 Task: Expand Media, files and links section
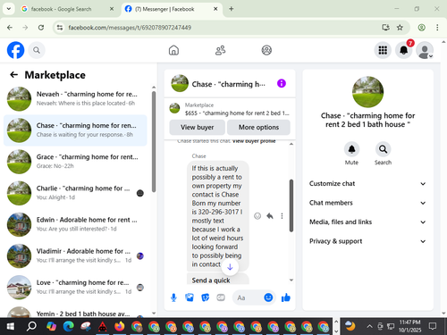[x=367, y=222]
